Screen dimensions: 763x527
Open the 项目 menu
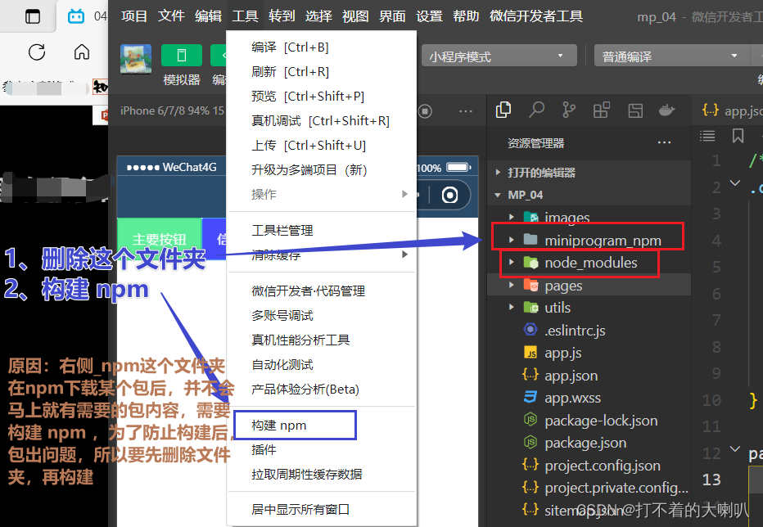coord(133,16)
